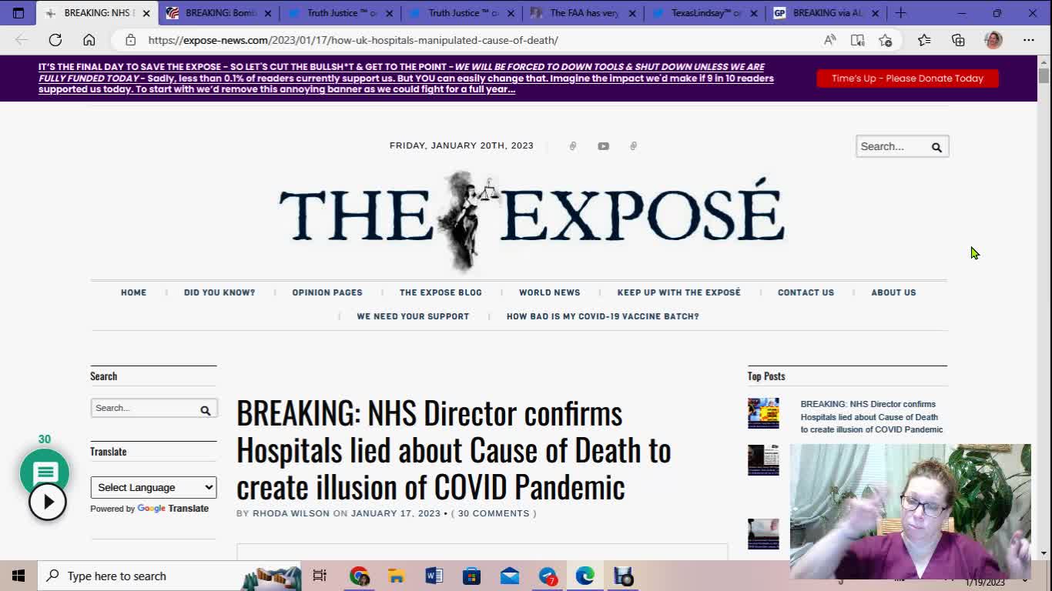Screen dimensions: 1052x591
Task: Expand the Select Language dropdown
Action: coord(153,487)
